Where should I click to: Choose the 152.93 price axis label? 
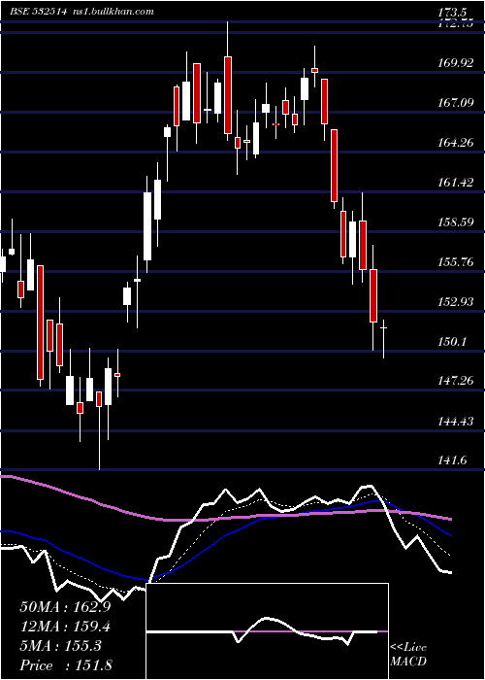(456, 301)
